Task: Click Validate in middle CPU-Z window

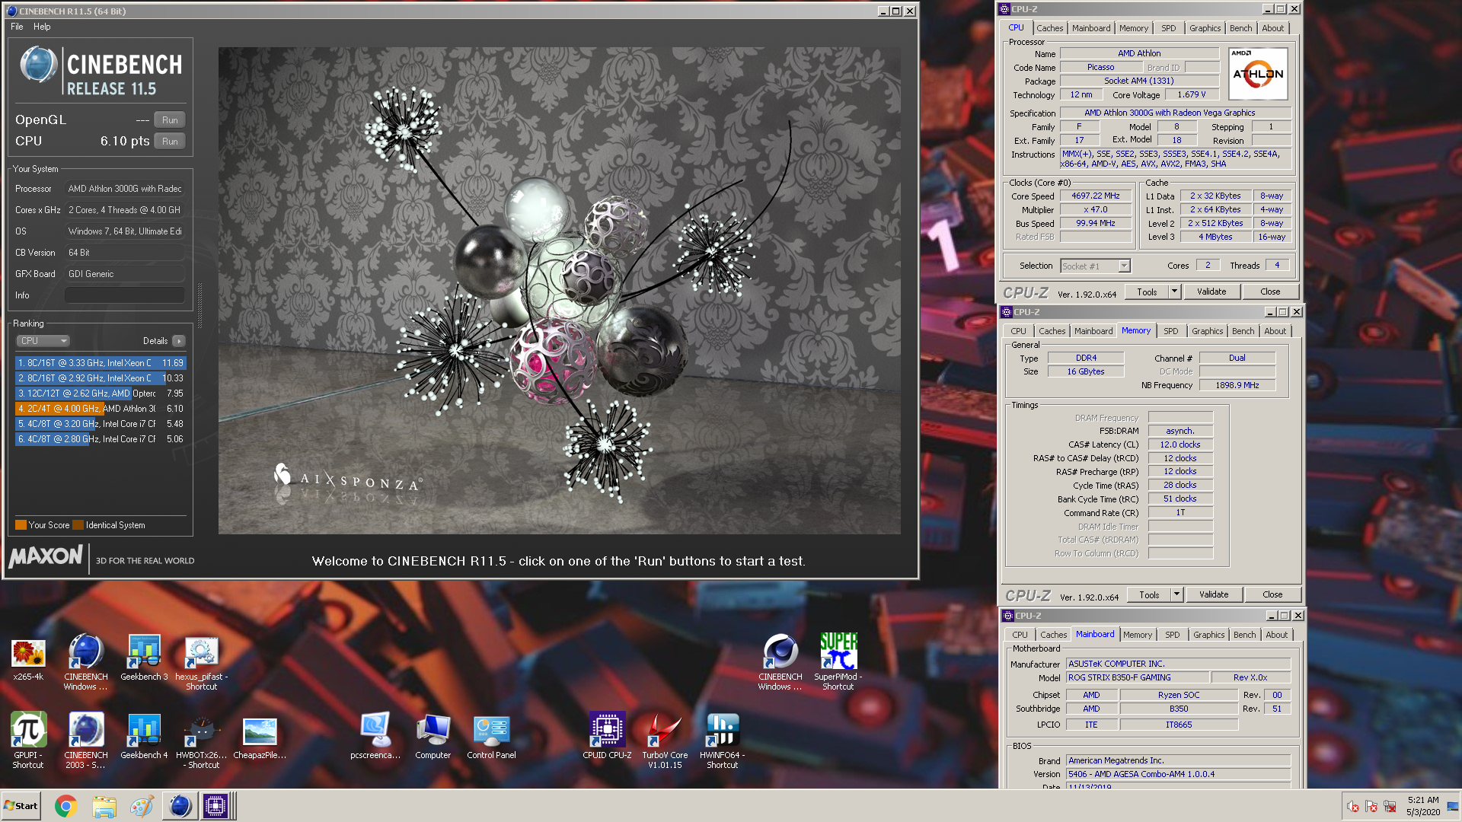Action: click(x=1214, y=594)
